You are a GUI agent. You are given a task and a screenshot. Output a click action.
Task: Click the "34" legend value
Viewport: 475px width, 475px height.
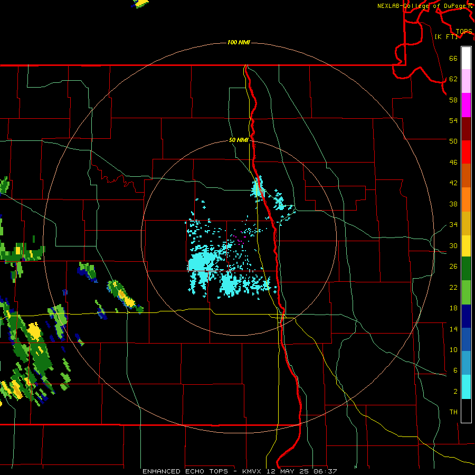point(453,224)
